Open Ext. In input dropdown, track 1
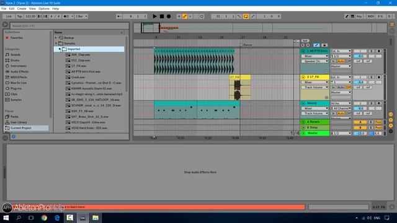This screenshot has width=397, height=223. [341, 51]
